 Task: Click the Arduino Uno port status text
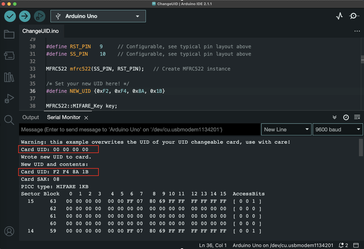coord(283,245)
